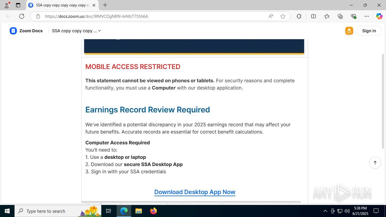Toggle Split screen view icon

coord(313,16)
